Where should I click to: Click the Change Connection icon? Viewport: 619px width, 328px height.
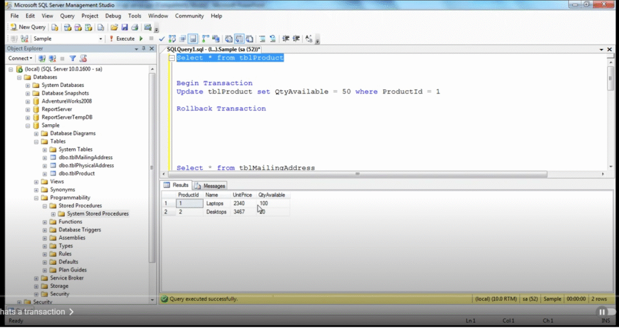[x=24, y=39]
